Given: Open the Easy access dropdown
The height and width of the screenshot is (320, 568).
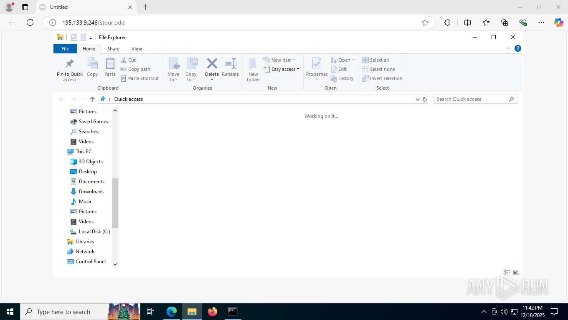Looking at the screenshot, I should click(x=281, y=69).
